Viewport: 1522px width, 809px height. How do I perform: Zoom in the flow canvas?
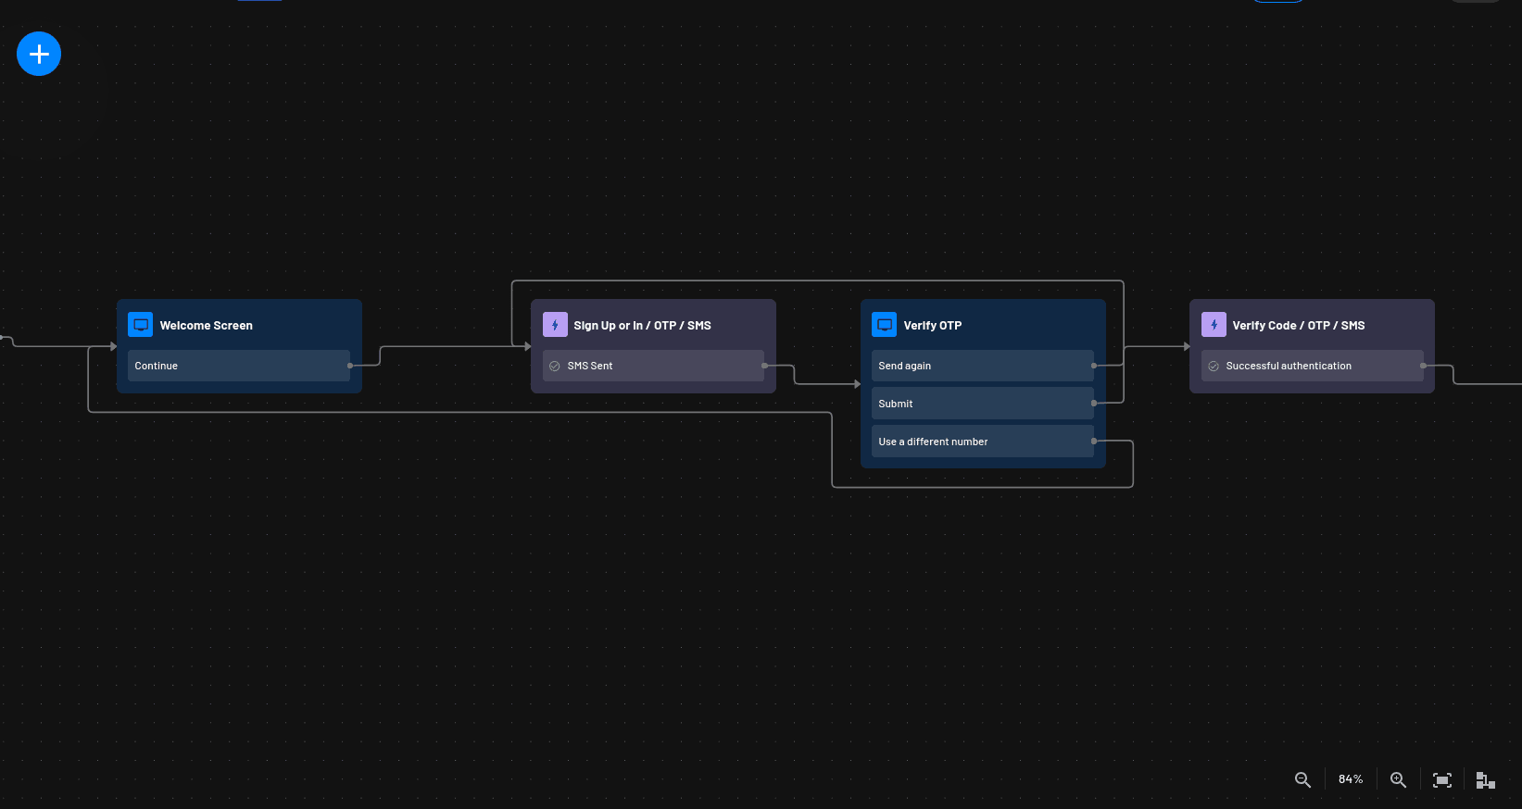click(1398, 779)
